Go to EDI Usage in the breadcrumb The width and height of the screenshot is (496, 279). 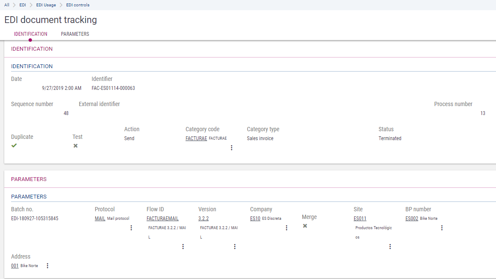[46, 5]
